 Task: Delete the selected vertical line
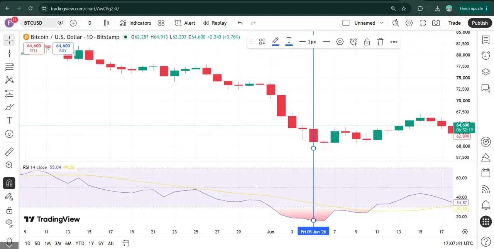point(380,42)
